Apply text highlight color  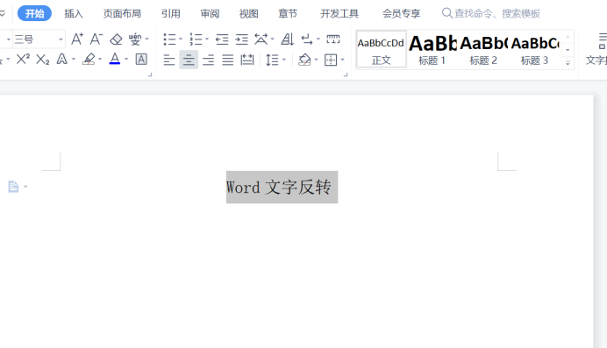click(x=89, y=60)
